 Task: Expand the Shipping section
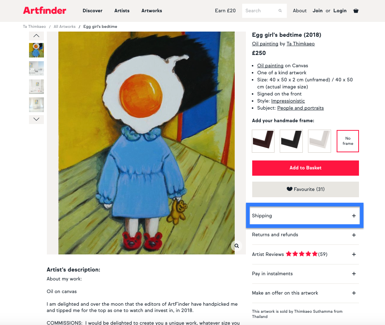coord(305,216)
